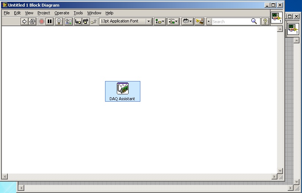Click background window's scroll down arrow
This screenshot has width=302, height=193.
click(x=296, y=182)
